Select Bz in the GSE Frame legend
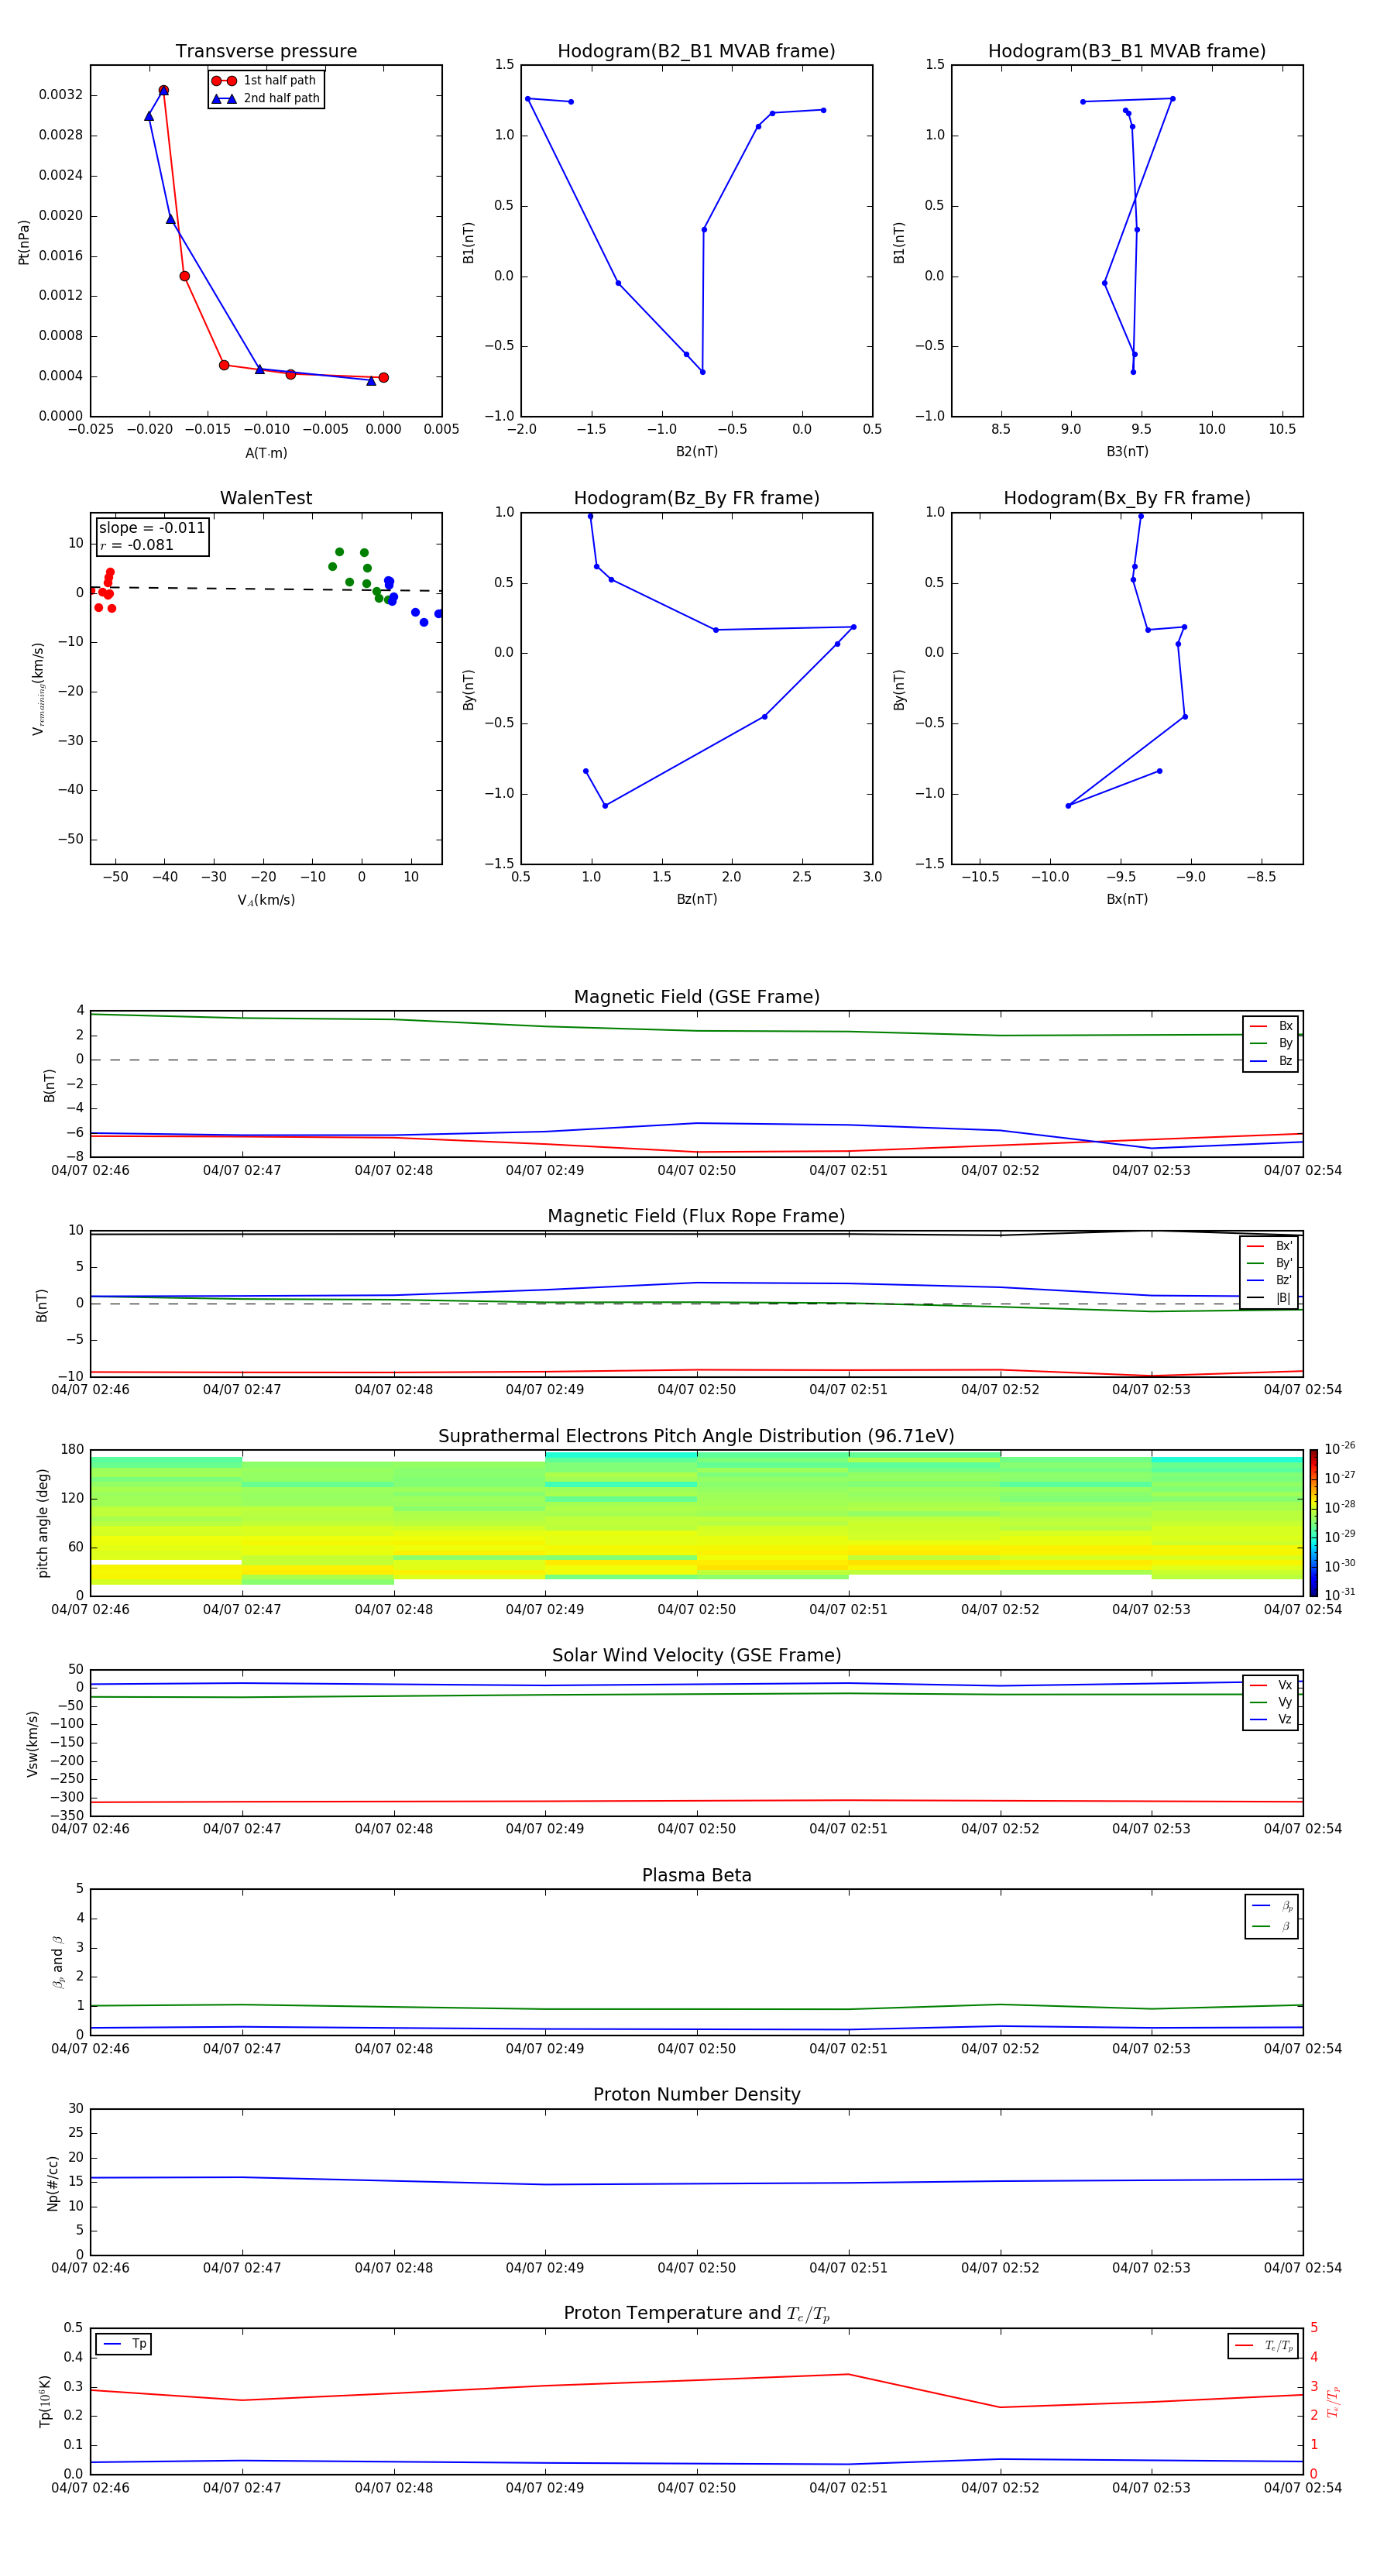The height and width of the screenshot is (2556, 1394). point(1271,1060)
